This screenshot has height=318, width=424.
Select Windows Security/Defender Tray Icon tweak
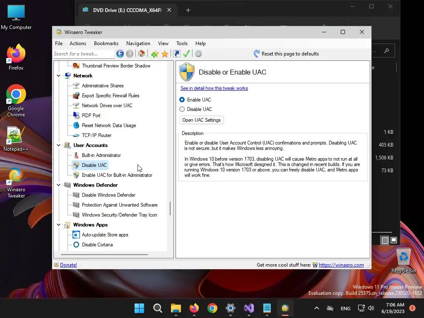(x=115, y=215)
